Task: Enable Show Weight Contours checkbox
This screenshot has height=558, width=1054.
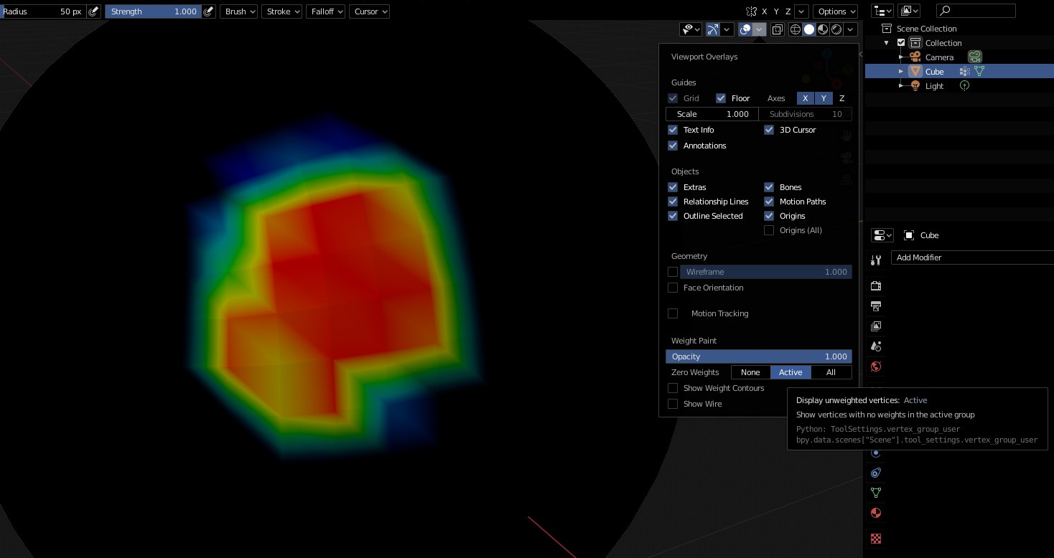Action: point(673,388)
